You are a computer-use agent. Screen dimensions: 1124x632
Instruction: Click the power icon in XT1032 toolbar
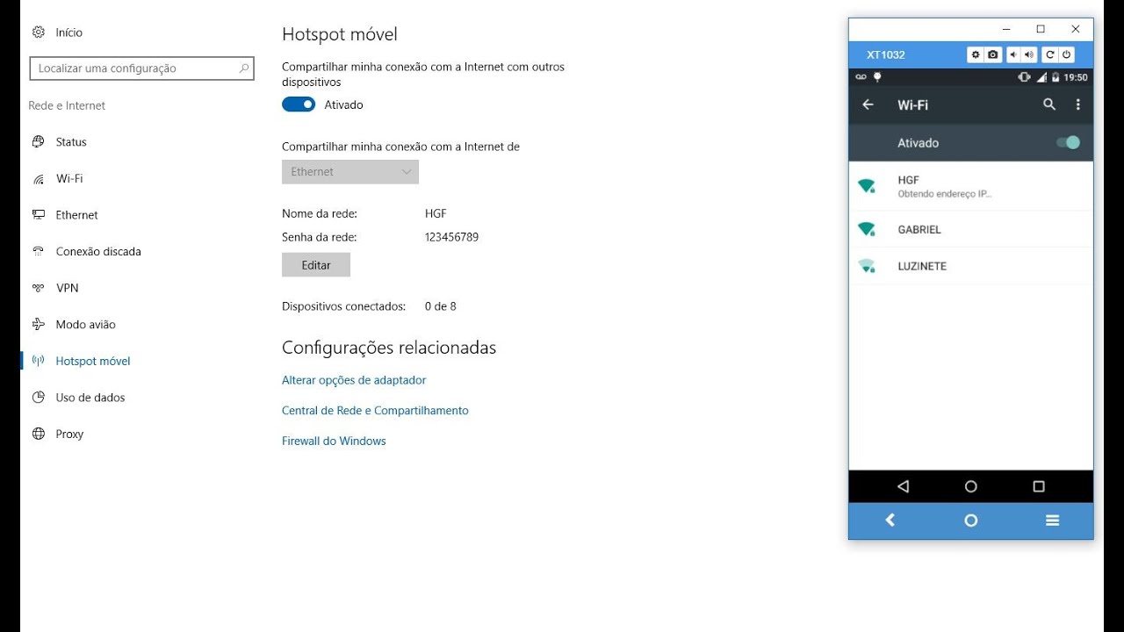click(x=1066, y=54)
